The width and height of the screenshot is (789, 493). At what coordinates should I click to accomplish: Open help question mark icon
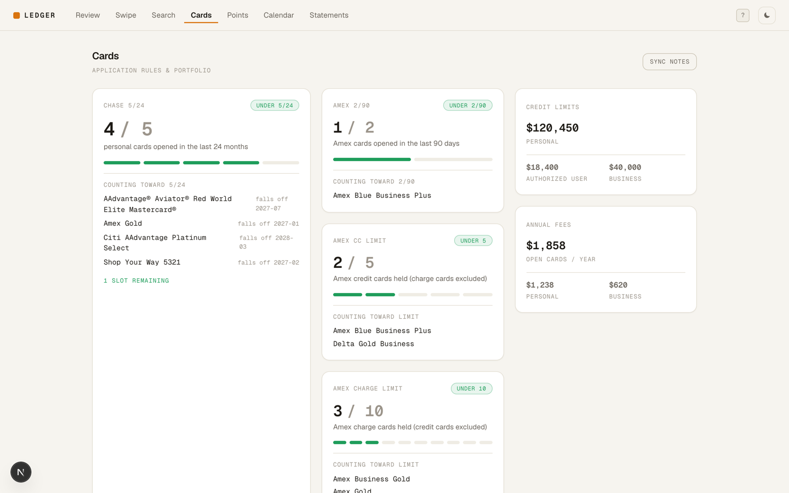(x=742, y=15)
